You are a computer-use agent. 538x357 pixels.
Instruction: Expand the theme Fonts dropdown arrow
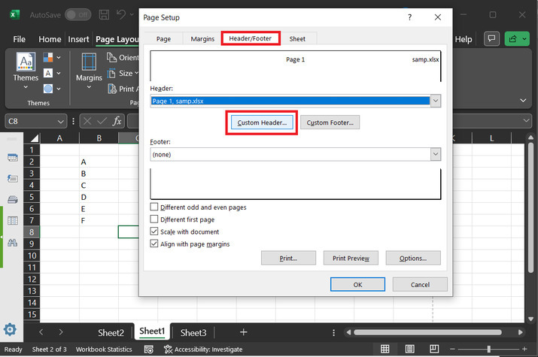click(x=59, y=73)
